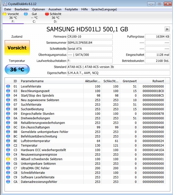
Task: Click the status dot for Eingeschaltete Stunden
Action: tap(8, 114)
